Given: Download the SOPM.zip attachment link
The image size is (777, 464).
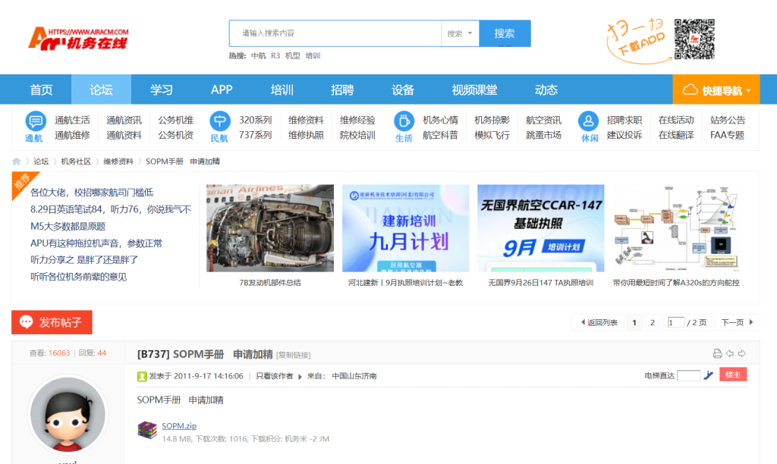Looking at the screenshot, I should 179,425.
